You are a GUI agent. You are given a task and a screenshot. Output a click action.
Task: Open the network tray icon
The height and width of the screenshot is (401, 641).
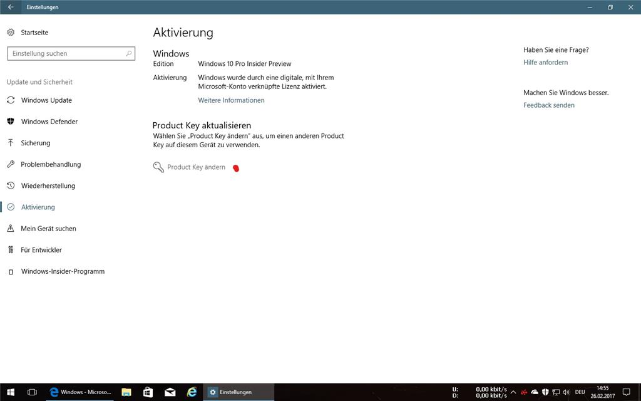556,392
